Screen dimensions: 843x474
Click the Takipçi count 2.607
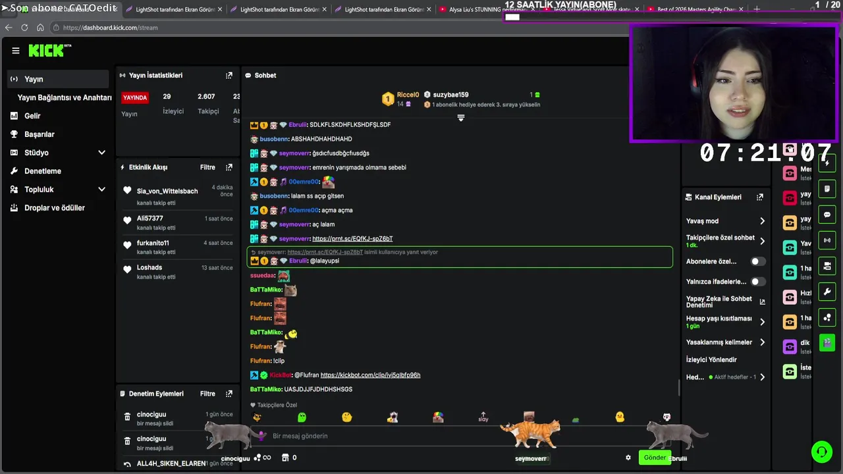(206, 97)
